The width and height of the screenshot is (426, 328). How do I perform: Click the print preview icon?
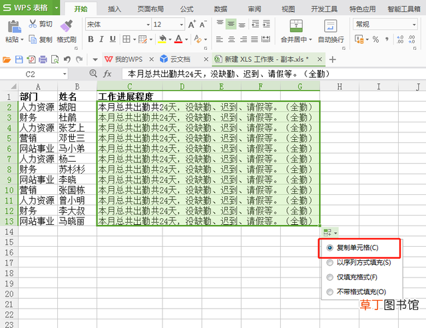55,59
